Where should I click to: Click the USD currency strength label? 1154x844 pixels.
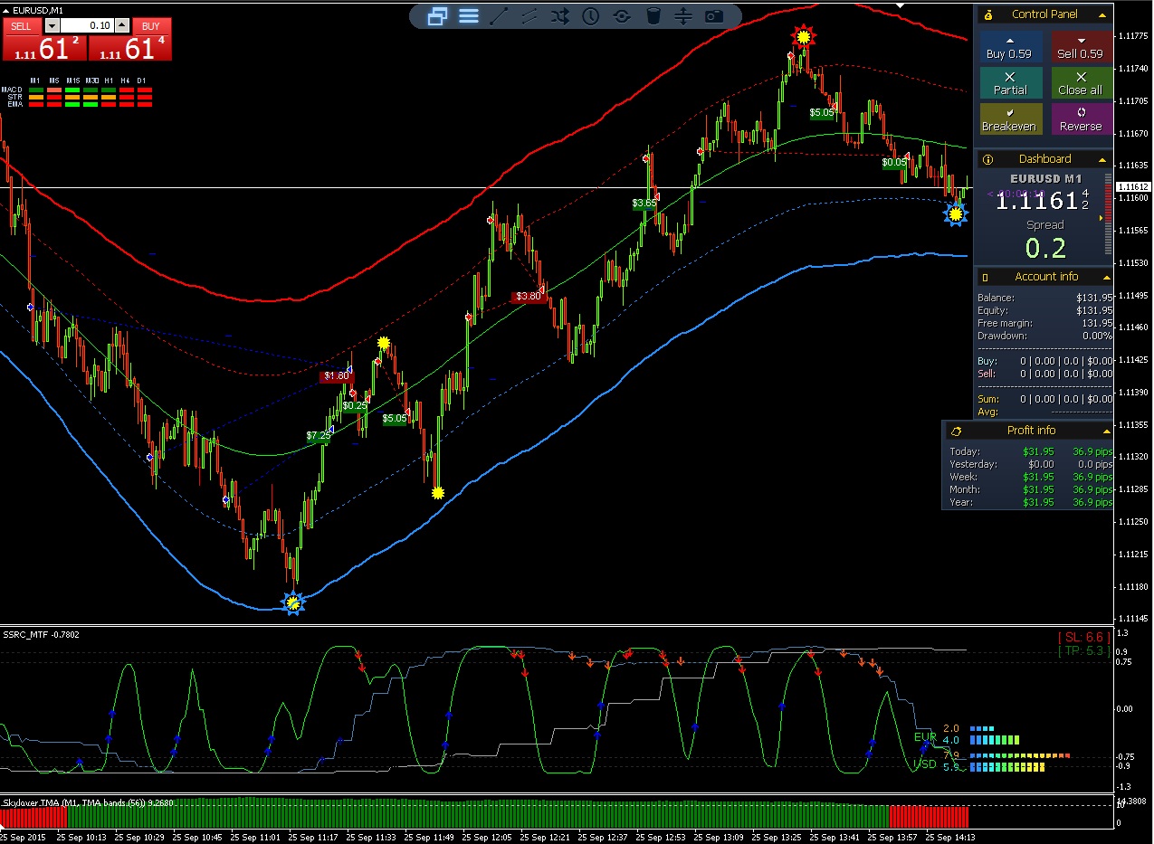click(x=925, y=764)
